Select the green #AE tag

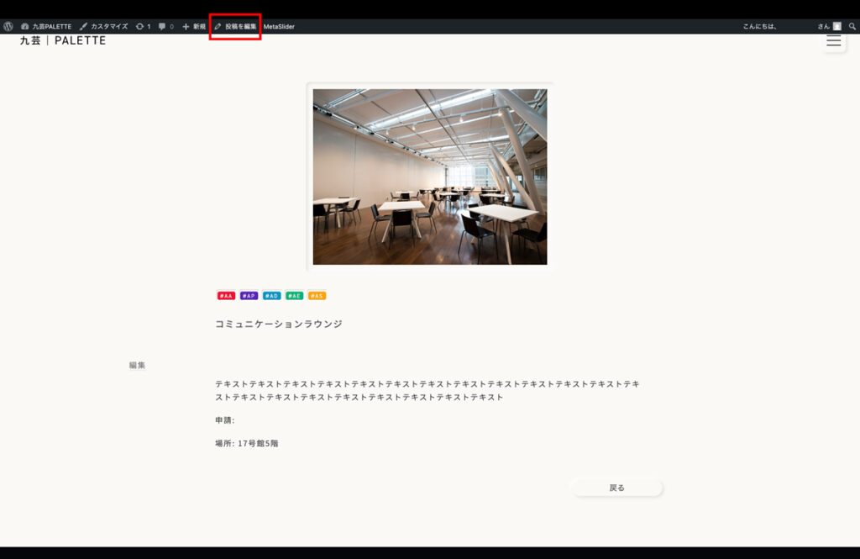pyautogui.click(x=294, y=296)
